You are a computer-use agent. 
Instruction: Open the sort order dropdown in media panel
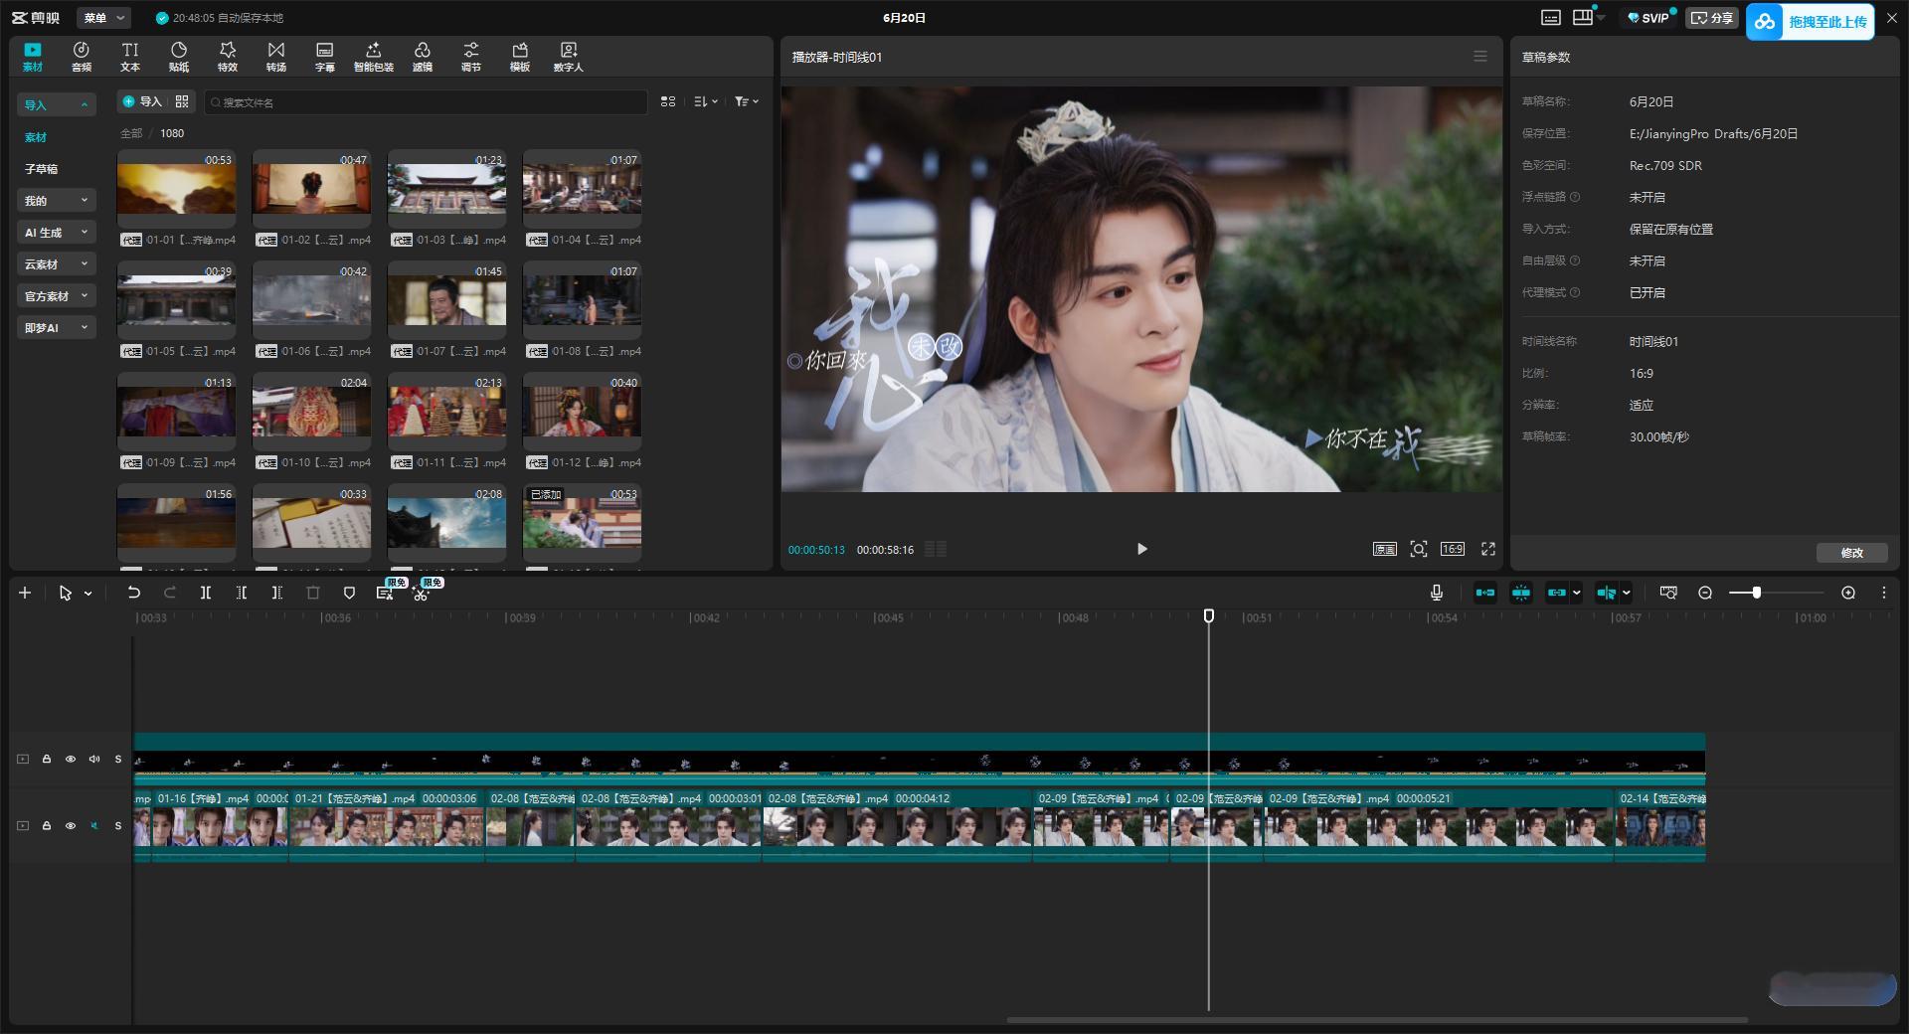tap(705, 101)
